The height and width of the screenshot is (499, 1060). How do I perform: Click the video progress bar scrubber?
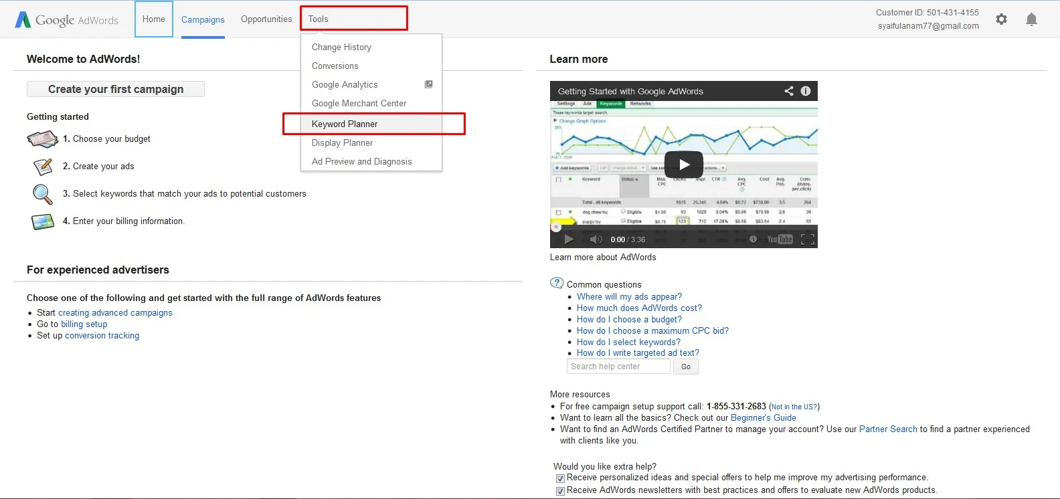[555, 227]
